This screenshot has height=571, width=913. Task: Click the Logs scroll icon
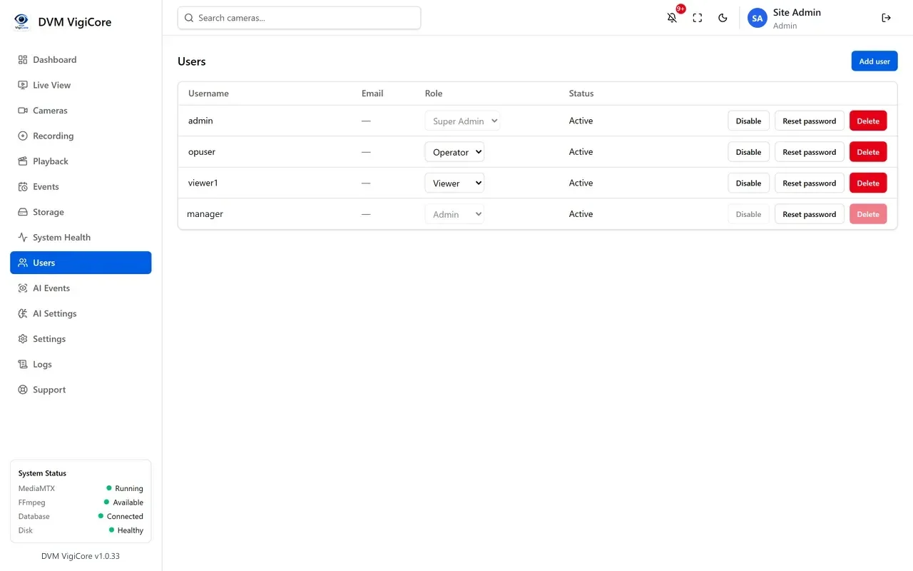pos(23,365)
